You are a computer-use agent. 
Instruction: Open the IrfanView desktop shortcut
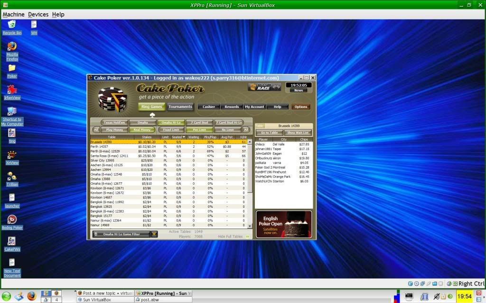pyautogui.click(x=12, y=89)
